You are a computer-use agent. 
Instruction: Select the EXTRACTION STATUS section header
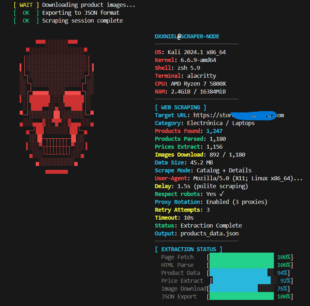(x=188, y=249)
